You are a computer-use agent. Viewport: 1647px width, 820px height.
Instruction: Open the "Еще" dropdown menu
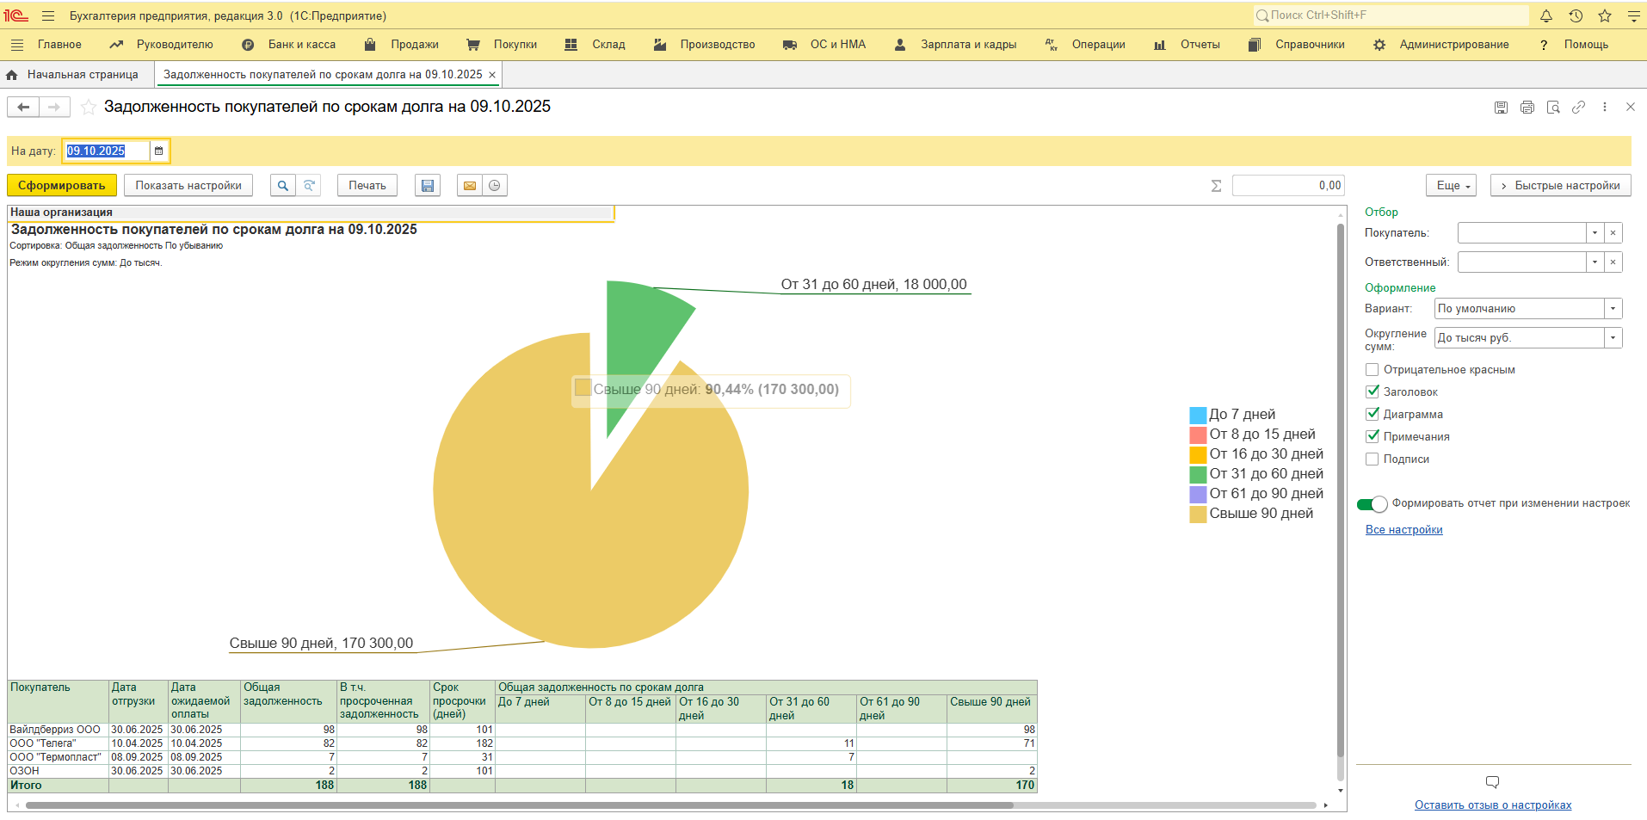tap(1451, 186)
